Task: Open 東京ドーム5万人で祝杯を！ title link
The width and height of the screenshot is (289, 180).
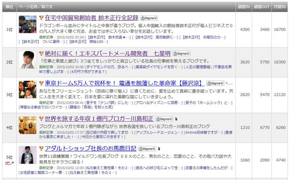Action: (x=125, y=83)
